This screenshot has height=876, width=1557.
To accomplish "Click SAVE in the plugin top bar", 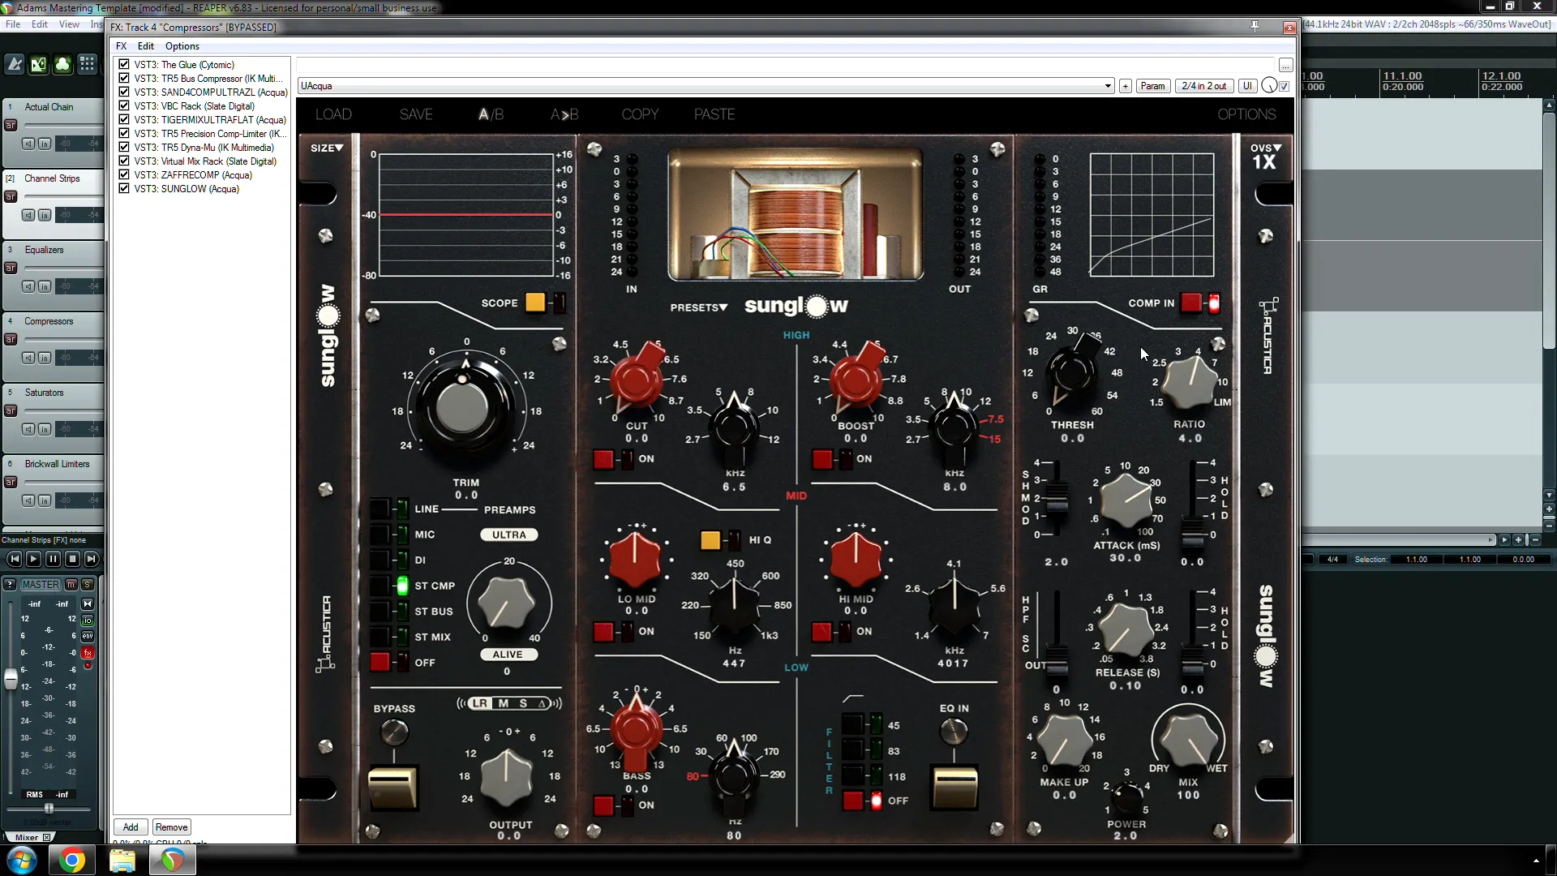I will (416, 114).
